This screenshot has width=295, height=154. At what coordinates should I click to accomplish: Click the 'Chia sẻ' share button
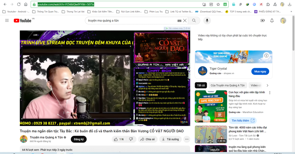click(148, 139)
